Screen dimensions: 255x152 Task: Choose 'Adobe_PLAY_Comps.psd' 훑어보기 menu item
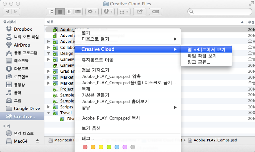click(127, 101)
